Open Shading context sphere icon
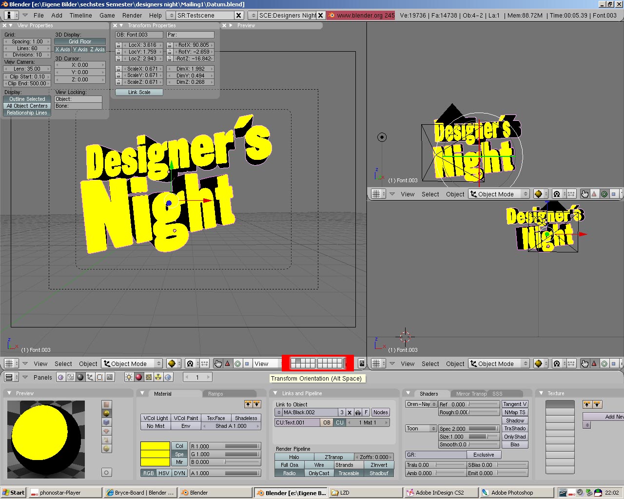Screen dimensions: 624x499 [80, 377]
